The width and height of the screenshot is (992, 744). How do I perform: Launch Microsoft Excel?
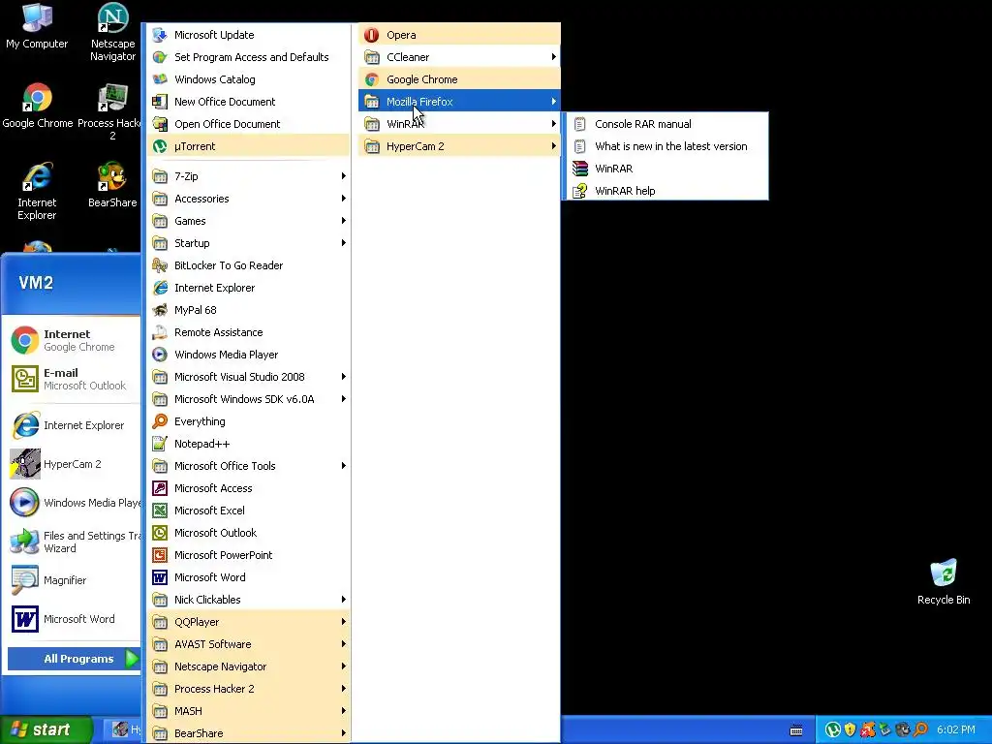pyautogui.click(x=249, y=511)
